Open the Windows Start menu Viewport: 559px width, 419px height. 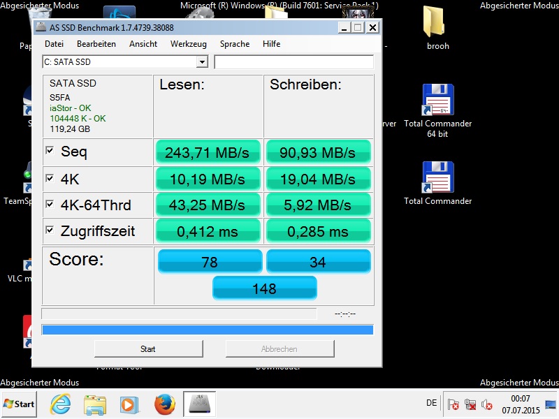(x=19, y=404)
